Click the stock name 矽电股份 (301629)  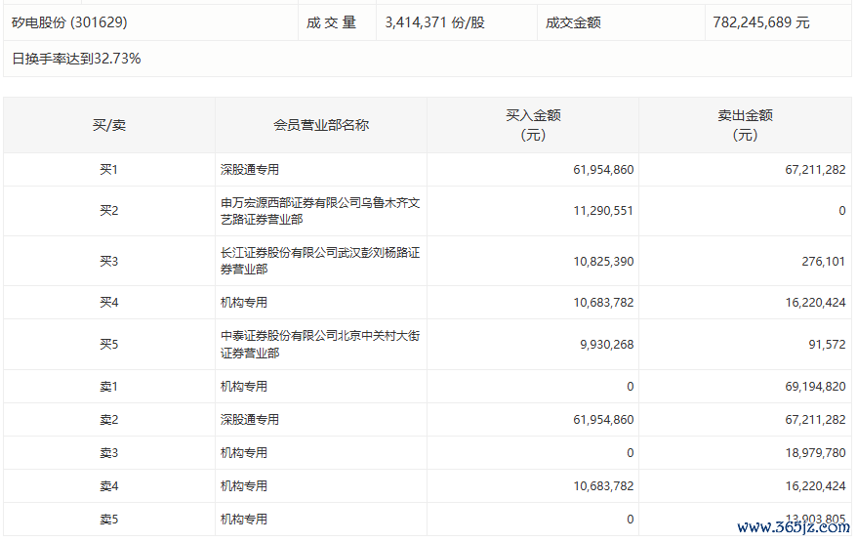point(69,21)
